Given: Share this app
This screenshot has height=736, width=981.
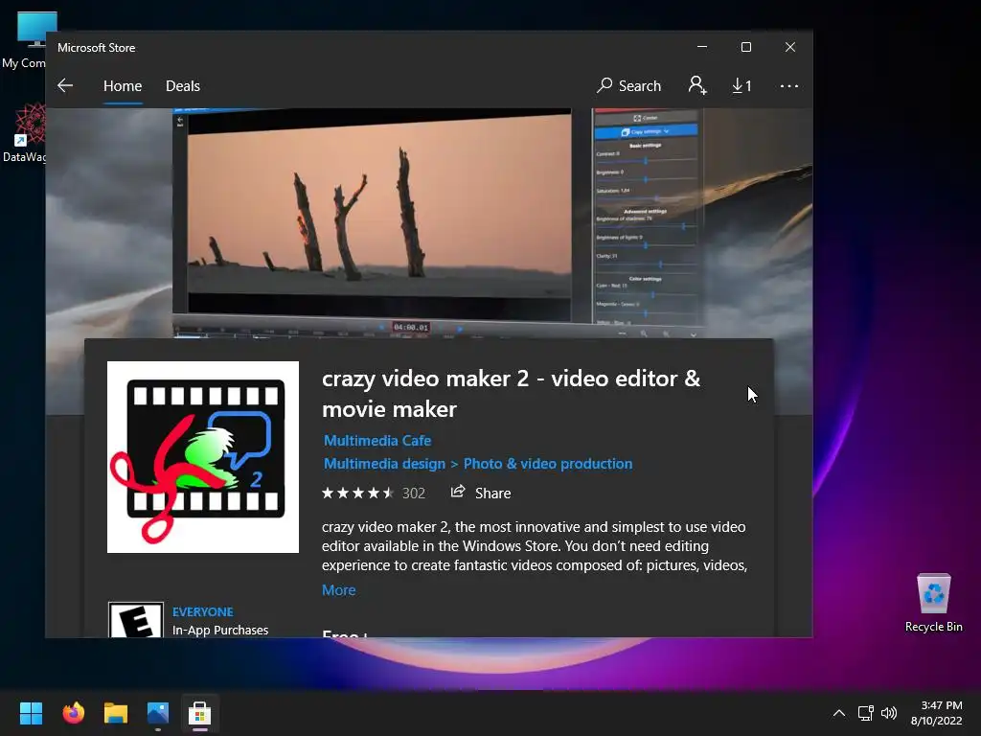Looking at the screenshot, I should 481,494.
